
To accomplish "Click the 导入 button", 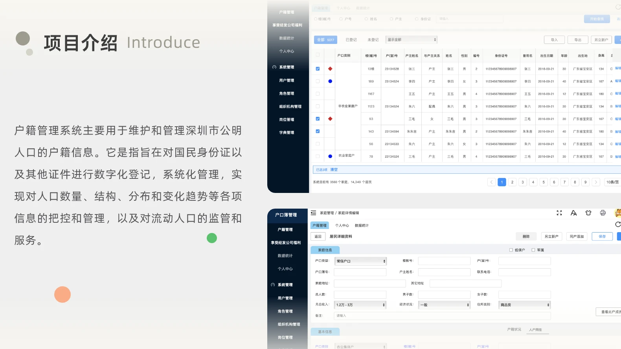I will coord(554,40).
